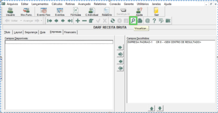Viewport: 218px width, 113px height.
Task: Open the Relatórios menu
Action: (x=100, y=4)
